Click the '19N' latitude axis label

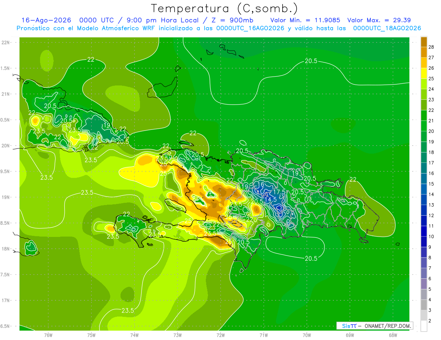coord(6,197)
